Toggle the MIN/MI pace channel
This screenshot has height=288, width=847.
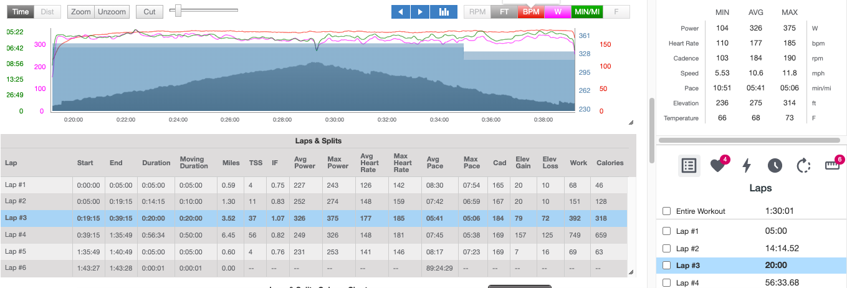pyautogui.click(x=588, y=12)
